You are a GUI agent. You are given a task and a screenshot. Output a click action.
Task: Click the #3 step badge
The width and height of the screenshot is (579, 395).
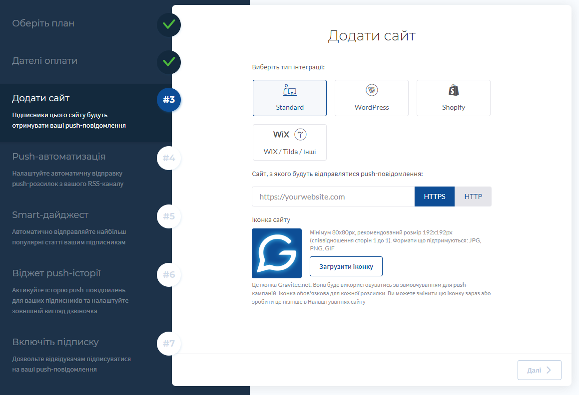(169, 100)
